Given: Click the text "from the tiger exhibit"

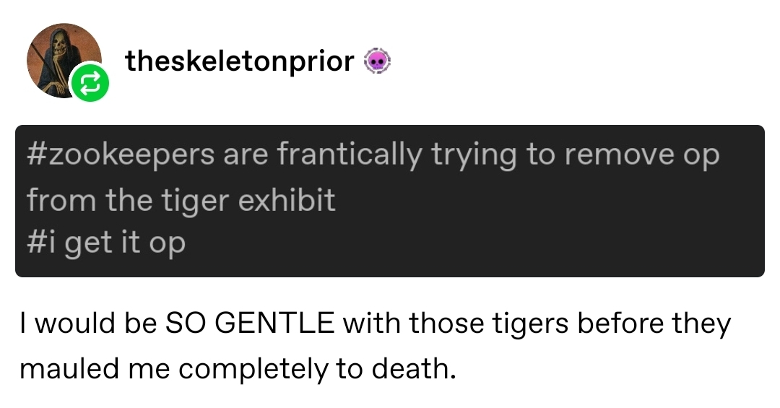Looking at the screenshot, I should coord(181,199).
